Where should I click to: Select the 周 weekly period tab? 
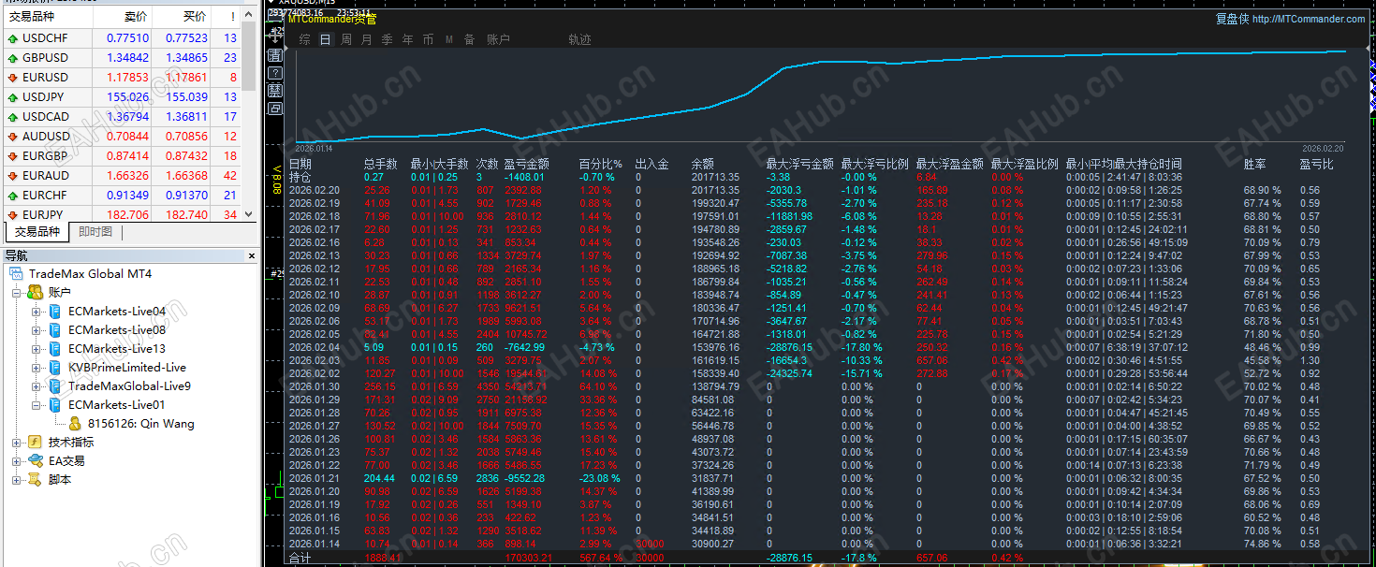coord(346,39)
